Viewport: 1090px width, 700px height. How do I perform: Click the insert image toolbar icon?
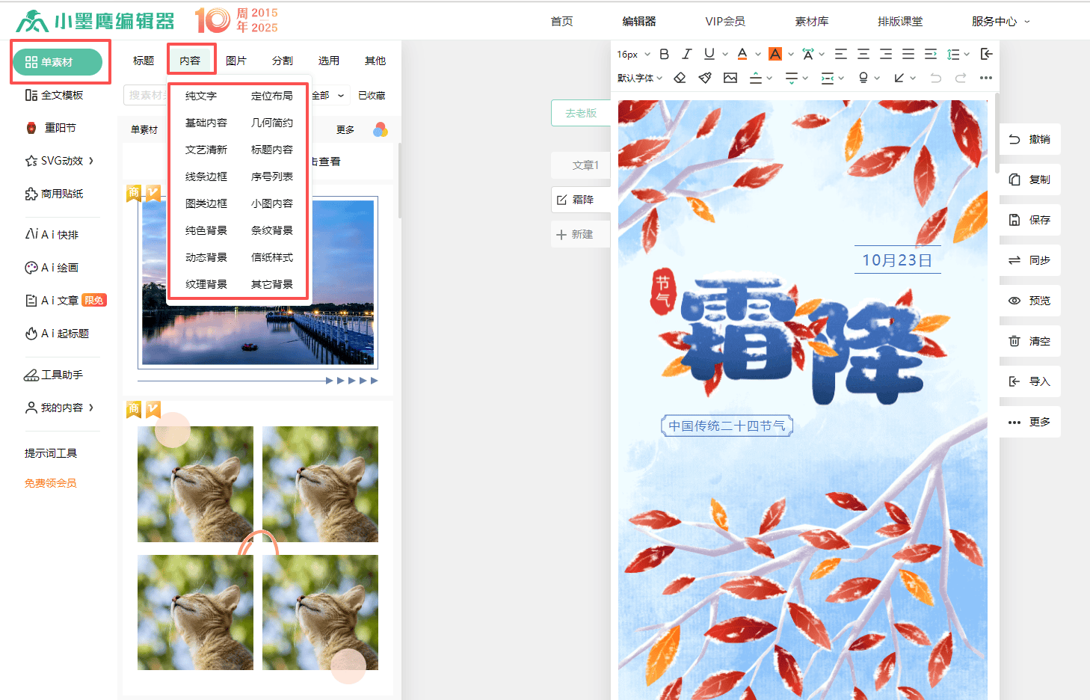pos(730,78)
